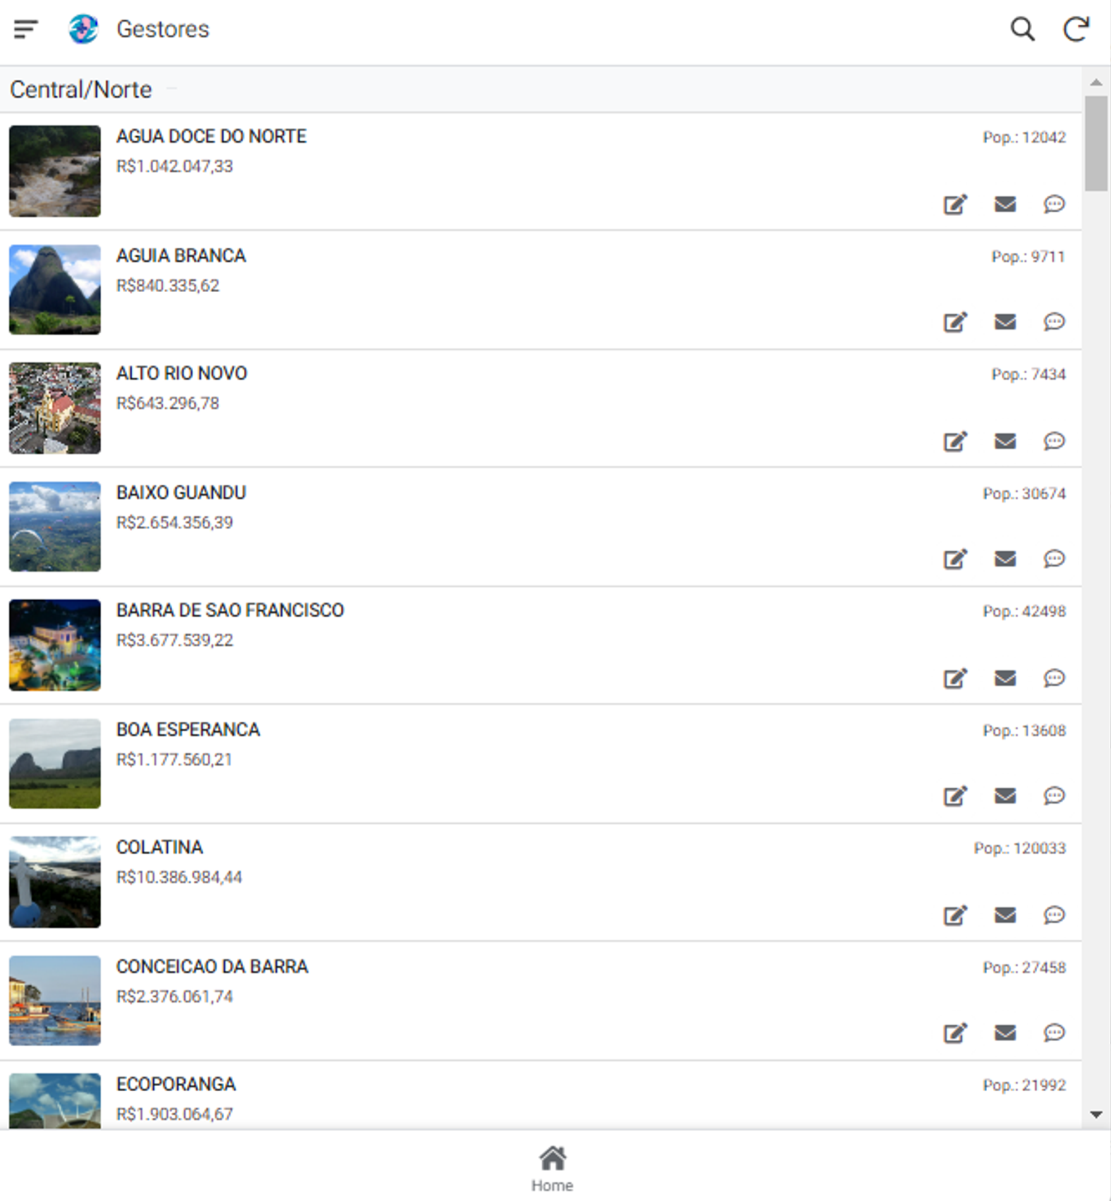Edit the BAIXO GUANDU record

pyautogui.click(x=954, y=559)
